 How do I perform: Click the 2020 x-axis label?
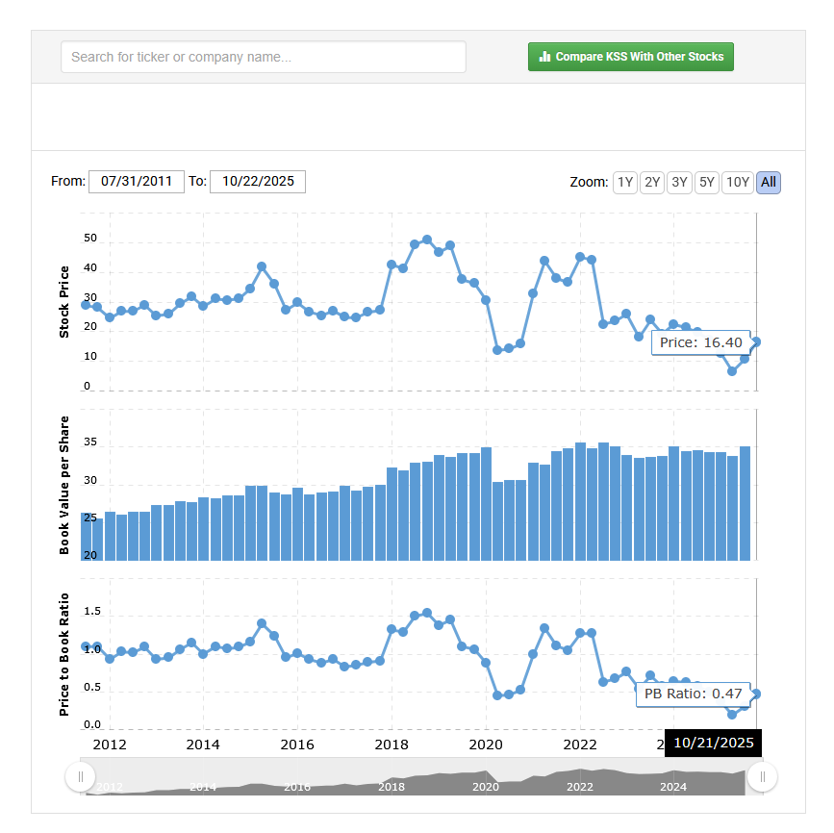[x=486, y=745]
